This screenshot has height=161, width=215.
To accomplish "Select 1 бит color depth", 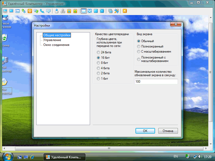I will pyautogui.click(x=99, y=79).
